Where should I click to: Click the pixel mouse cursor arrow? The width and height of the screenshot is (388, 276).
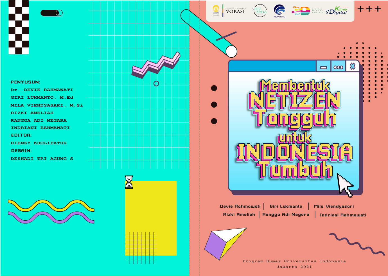(345, 185)
